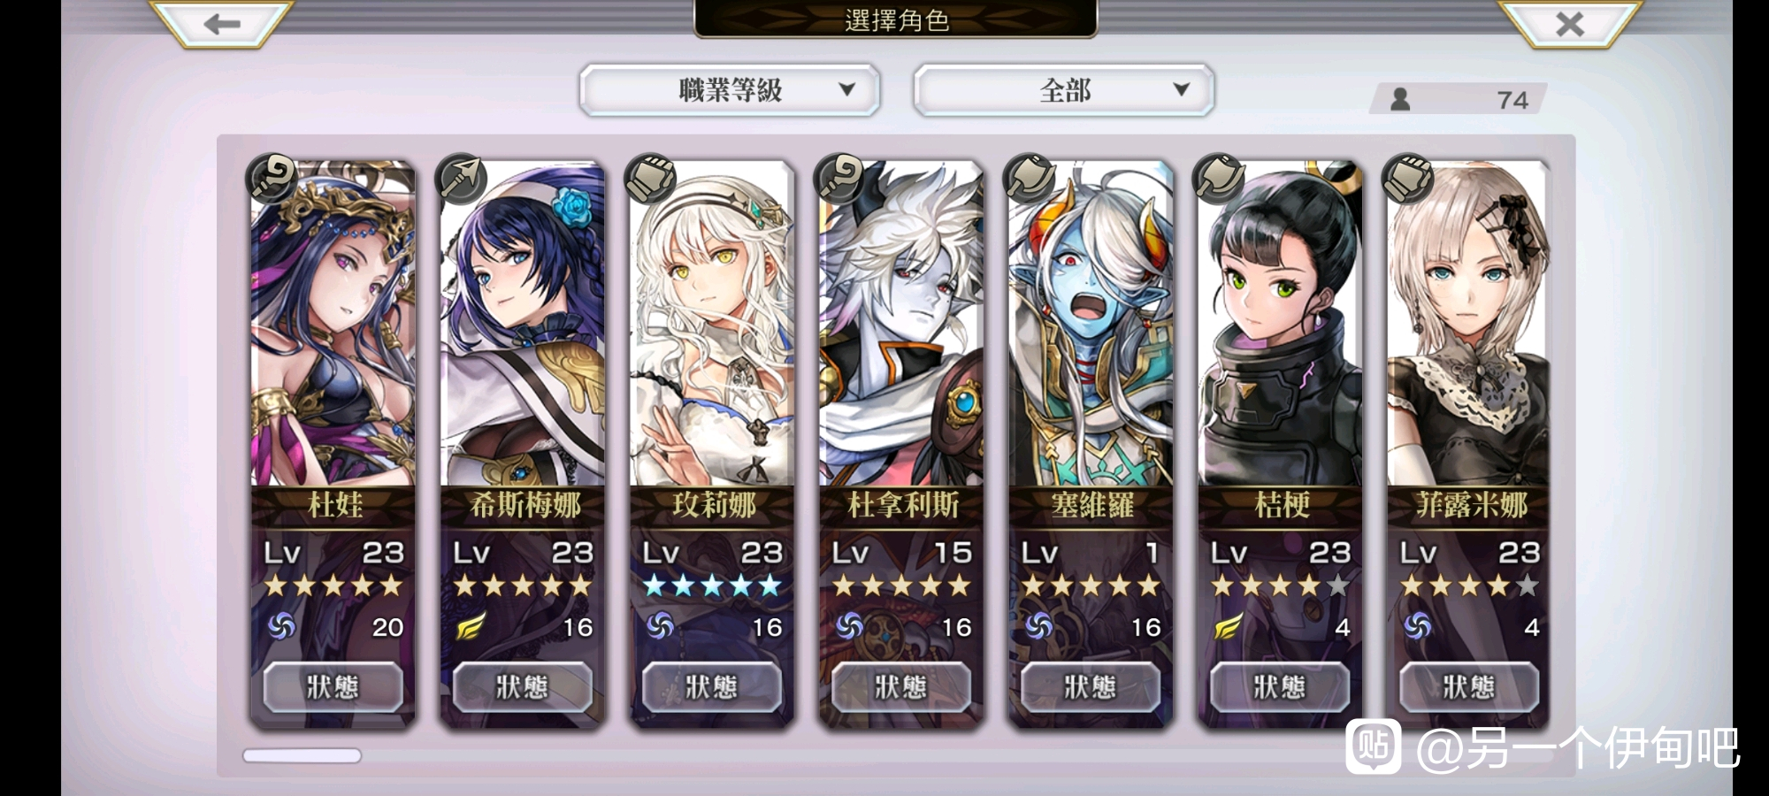Image resolution: width=1769 pixels, height=796 pixels.
Task: Choose the 玫莉娜 character card
Action: (x=711, y=442)
